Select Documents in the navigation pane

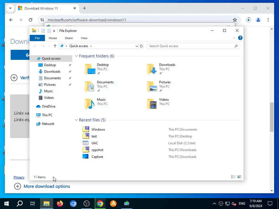pyautogui.click(x=52, y=78)
